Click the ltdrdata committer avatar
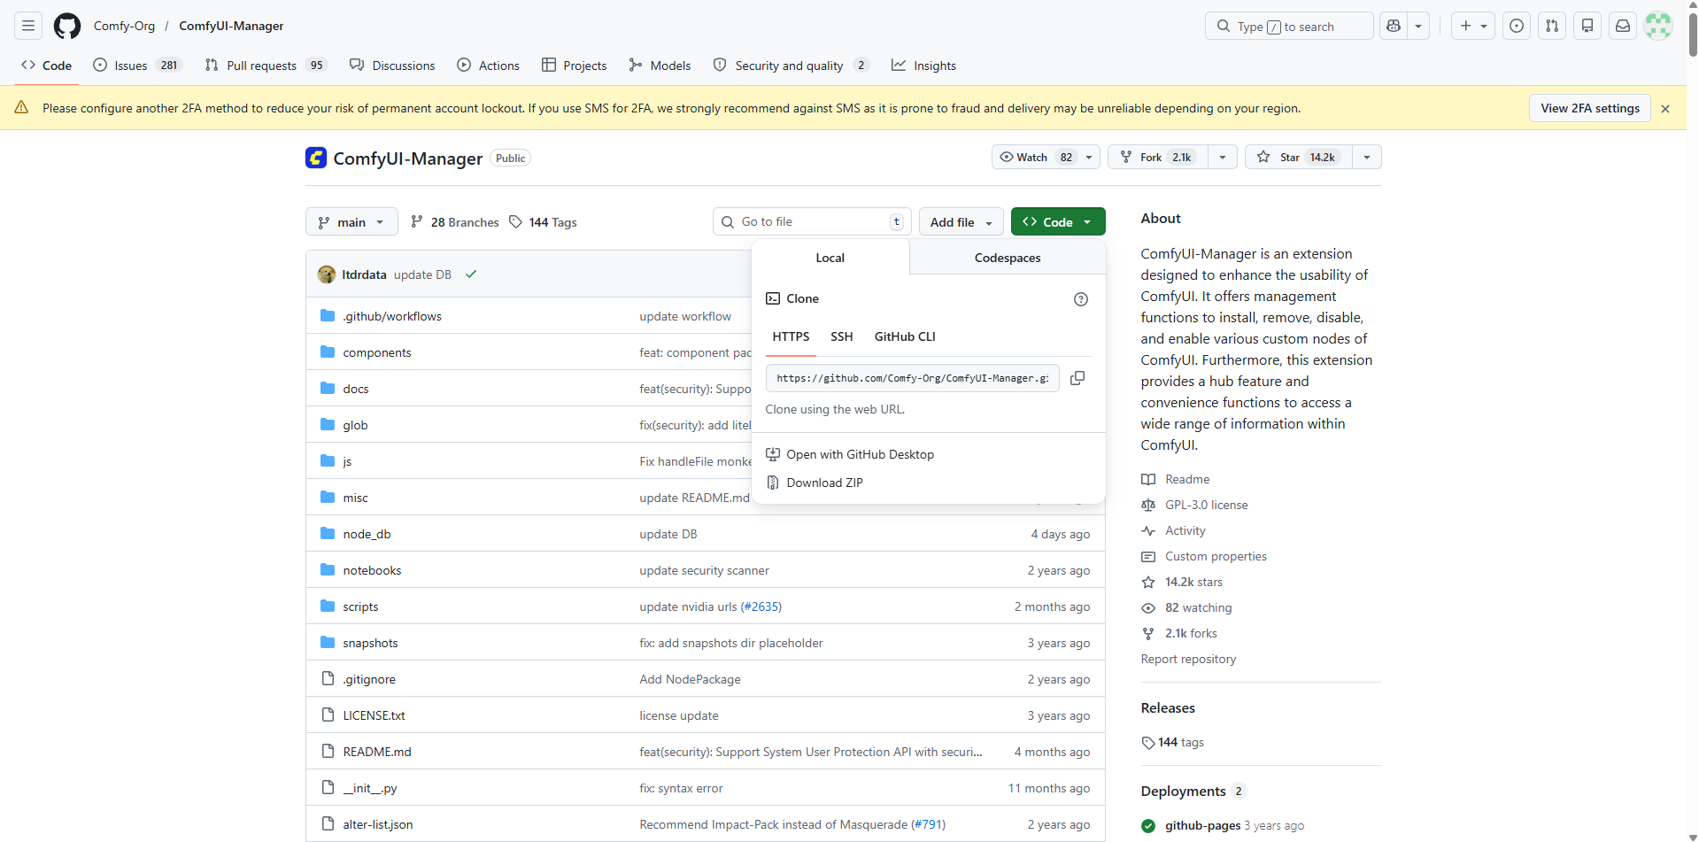 327,274
